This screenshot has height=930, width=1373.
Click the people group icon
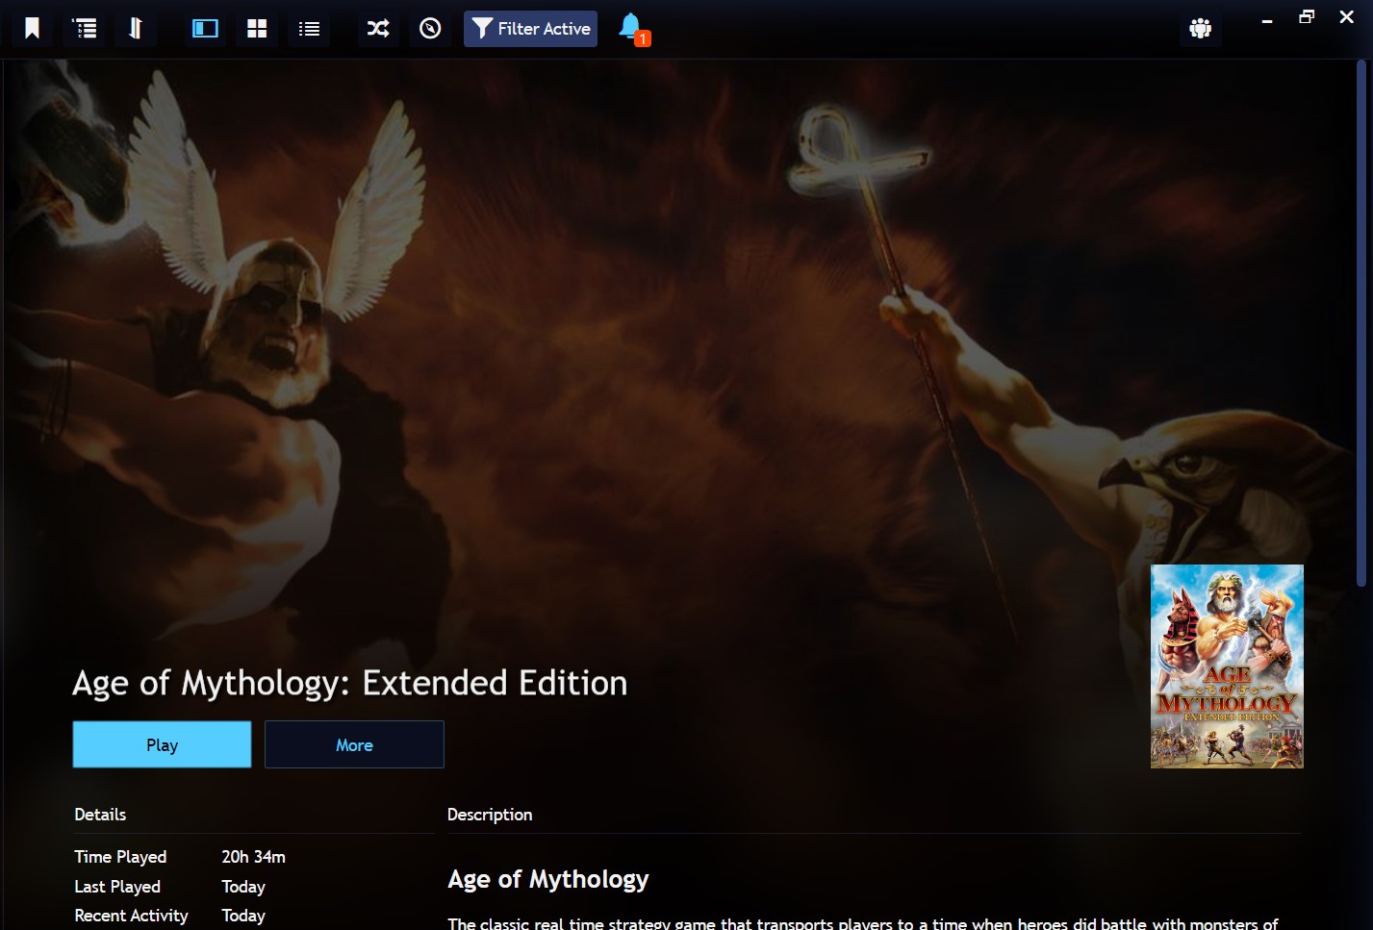tap(1200, 29)
